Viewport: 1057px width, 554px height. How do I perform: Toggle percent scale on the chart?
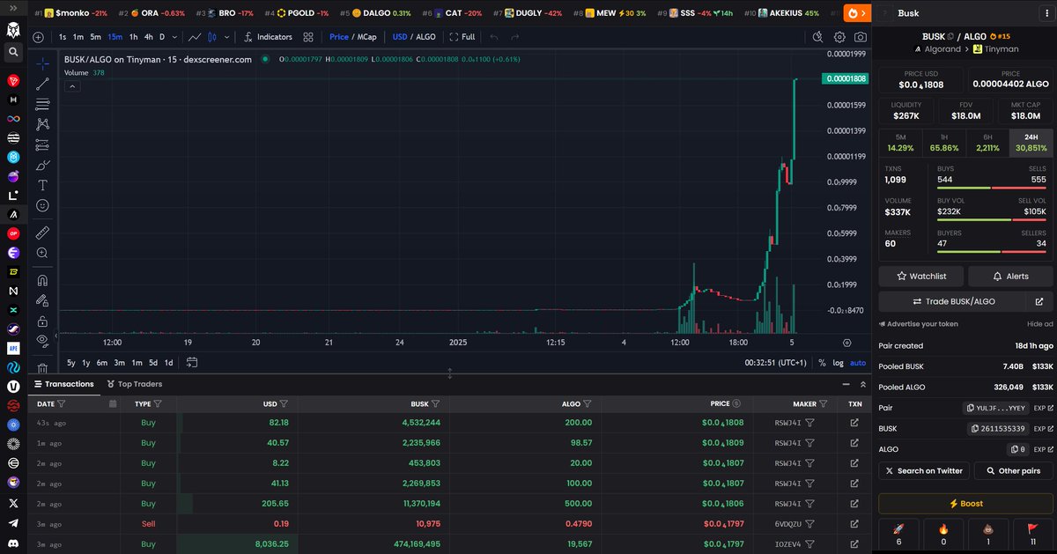pos(822,362)
